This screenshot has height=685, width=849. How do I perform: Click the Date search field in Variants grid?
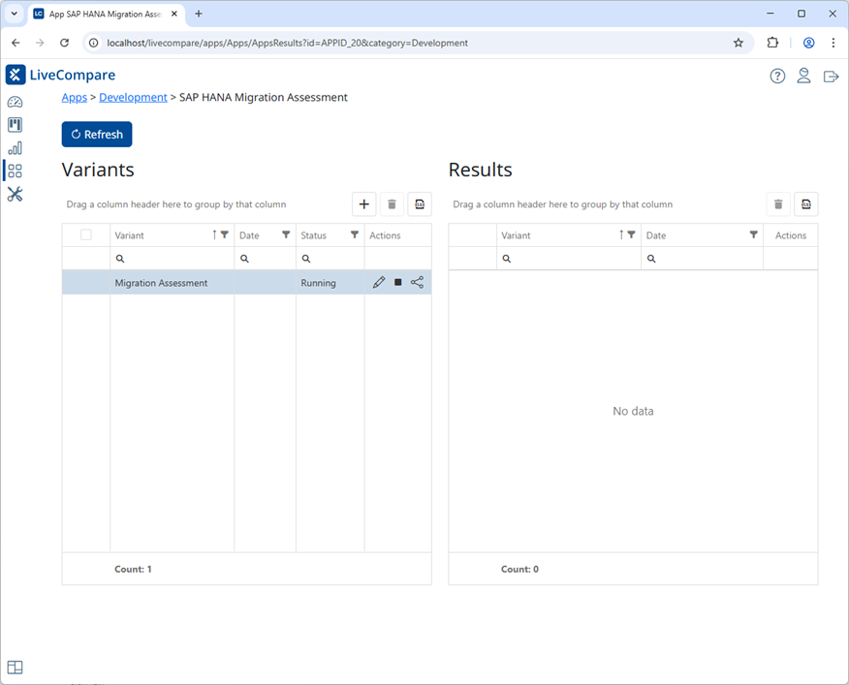265,259
